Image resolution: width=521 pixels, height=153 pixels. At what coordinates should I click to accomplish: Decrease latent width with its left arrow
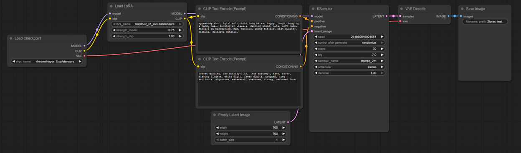click(217, 128)
